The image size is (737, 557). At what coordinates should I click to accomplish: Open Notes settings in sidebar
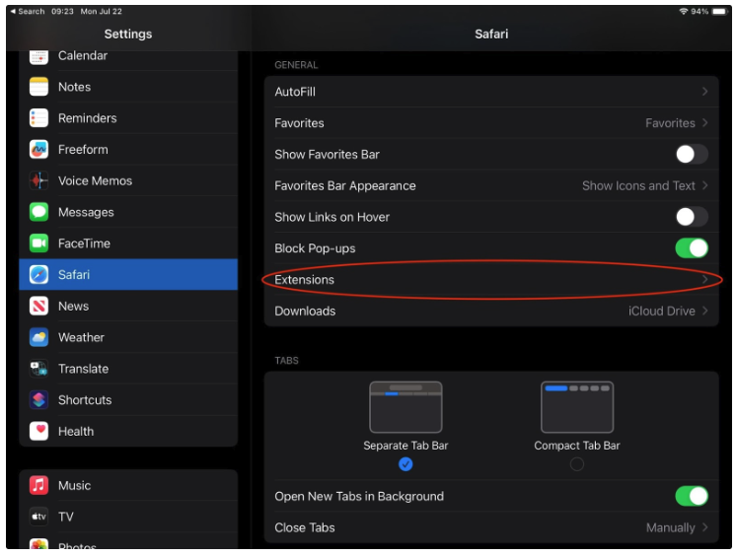pyautogui.click(x=128, y=87)
